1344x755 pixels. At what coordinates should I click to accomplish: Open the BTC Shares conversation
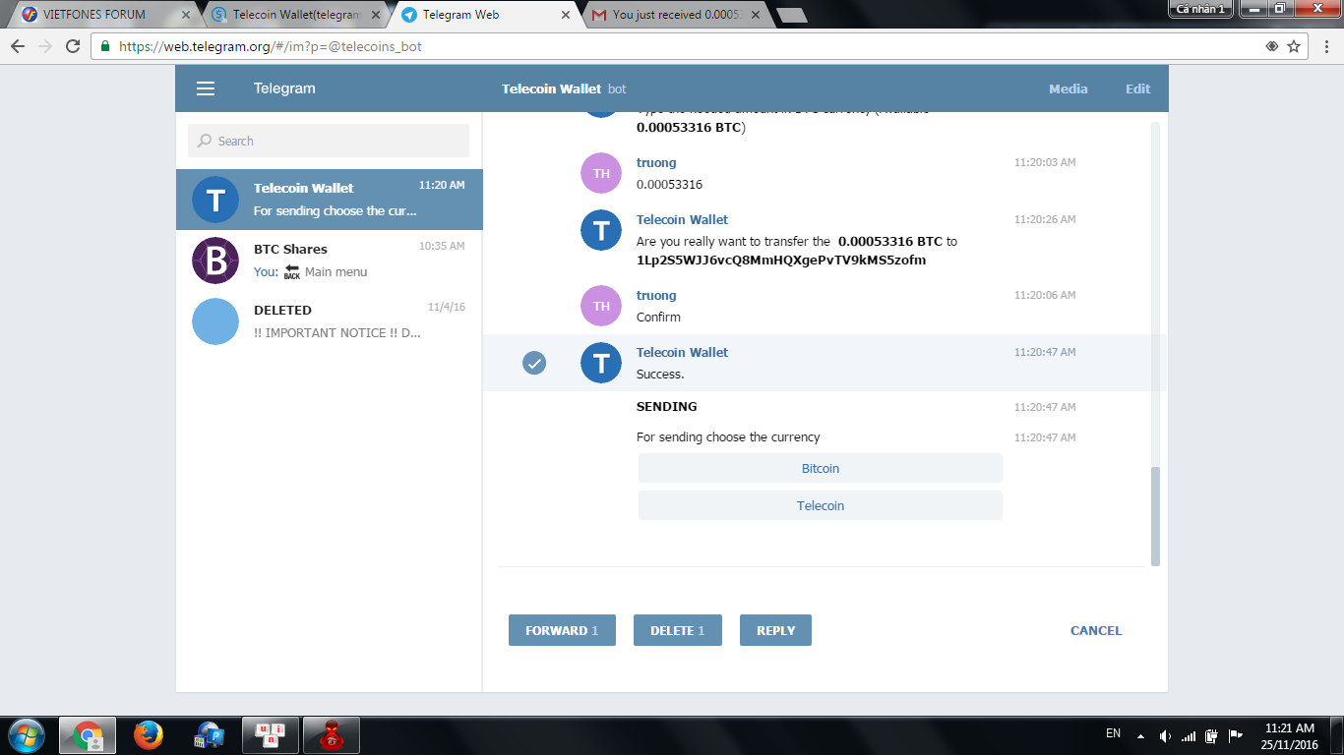pos(330,261)
